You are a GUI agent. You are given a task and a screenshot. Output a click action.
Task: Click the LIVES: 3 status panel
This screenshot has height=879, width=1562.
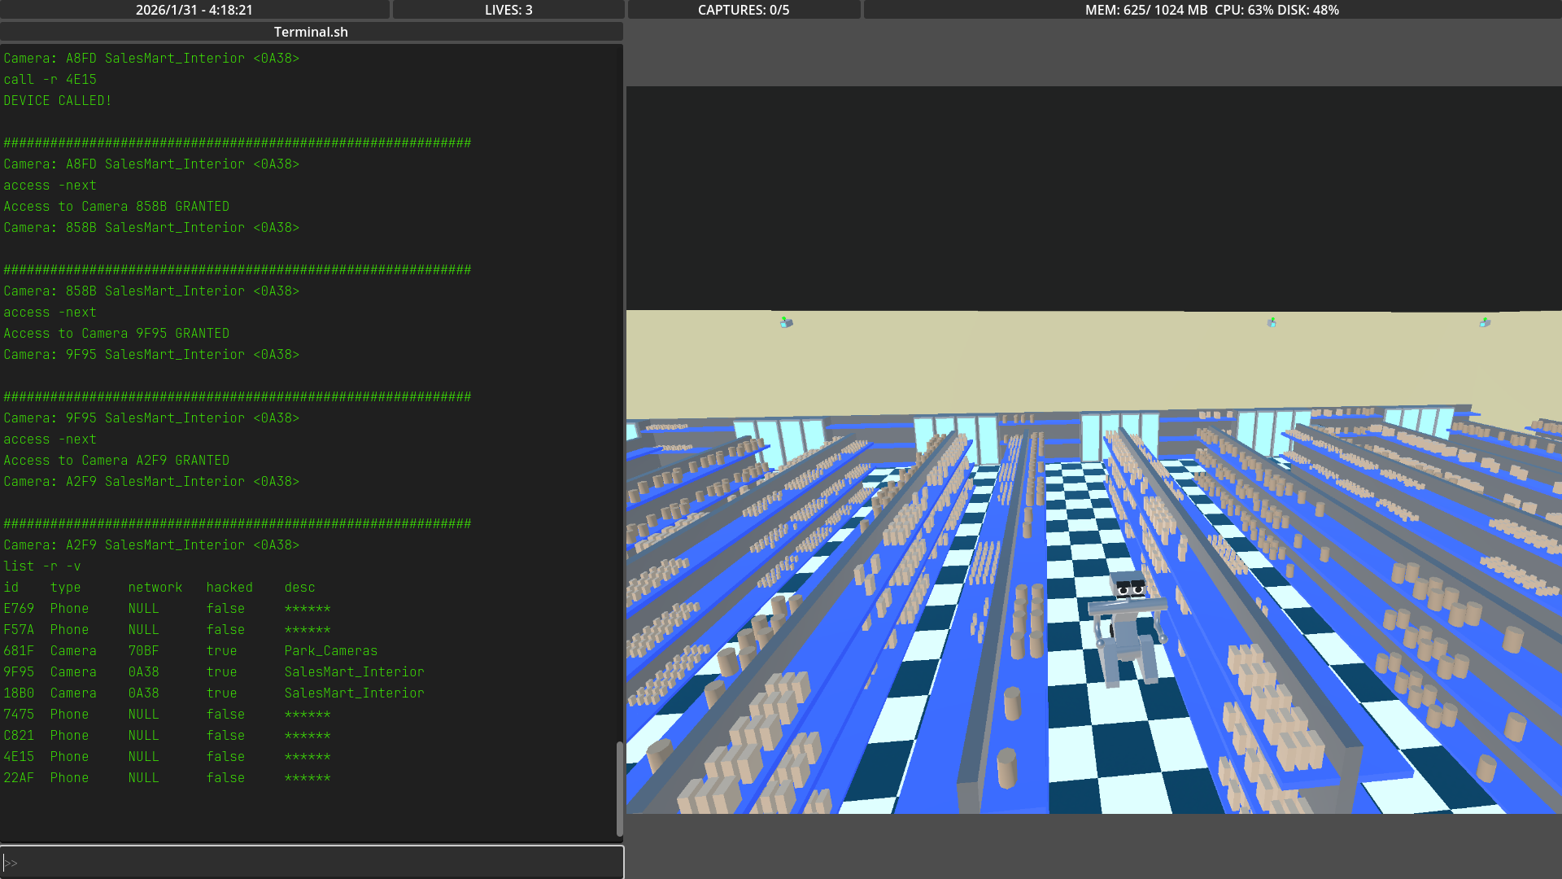tap(508, 10)
